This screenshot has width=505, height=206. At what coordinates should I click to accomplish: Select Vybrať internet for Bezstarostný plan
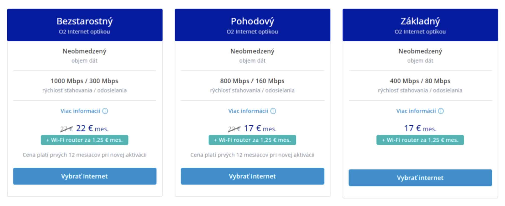(85, 176)
